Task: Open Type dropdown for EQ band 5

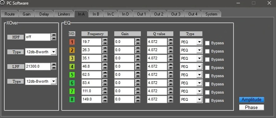Action: 199,75
